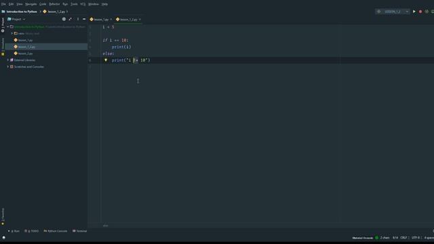Screen dimensions: 434x244
Task: Select lesson_1.py in project tree
Action: (25, 40)
